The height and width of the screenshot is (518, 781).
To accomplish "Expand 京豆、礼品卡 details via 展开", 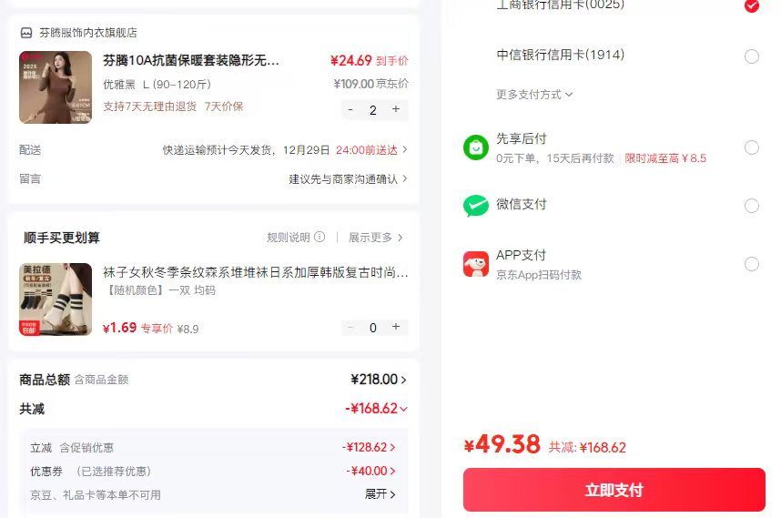I will tap(380, 494).
